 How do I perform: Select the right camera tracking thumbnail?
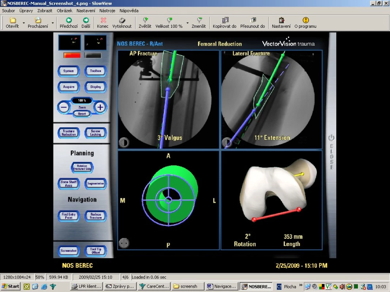[x=95, y=42]
